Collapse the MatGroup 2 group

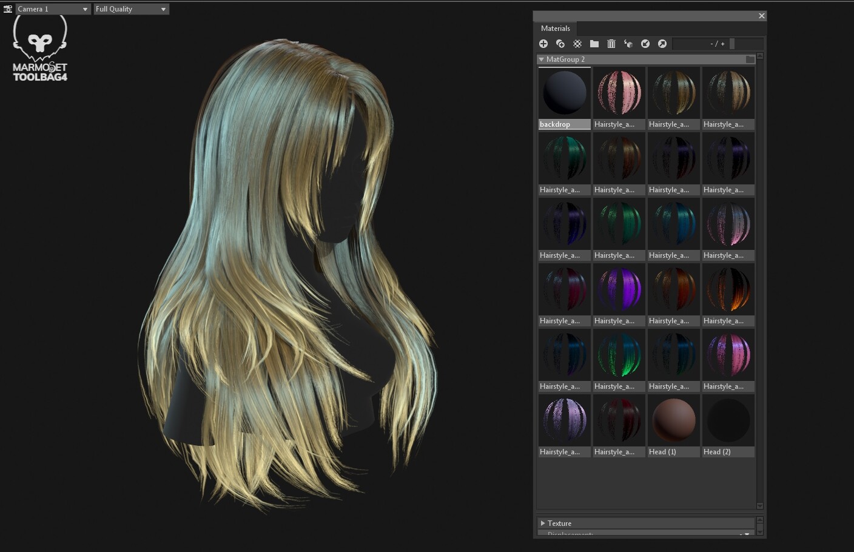(x=541, y=59)
